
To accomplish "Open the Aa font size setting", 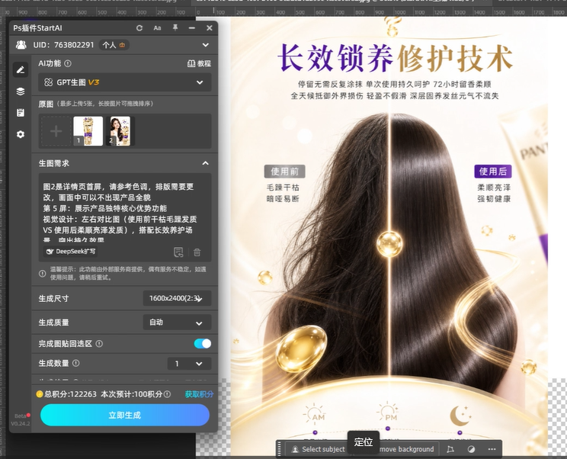I will pos(157,28).
